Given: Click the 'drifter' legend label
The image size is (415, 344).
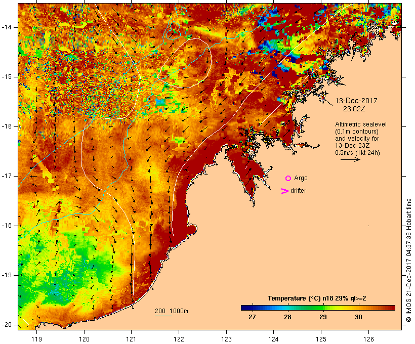Looking at the screenshot, I should pyautogui.click(x=298, y=191).
